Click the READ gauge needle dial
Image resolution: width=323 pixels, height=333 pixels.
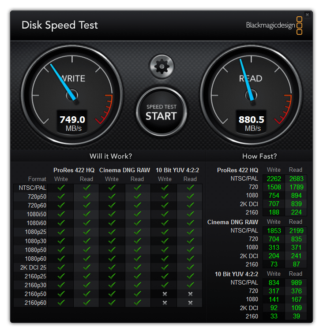pyautogui.click(x=251, y=95)
